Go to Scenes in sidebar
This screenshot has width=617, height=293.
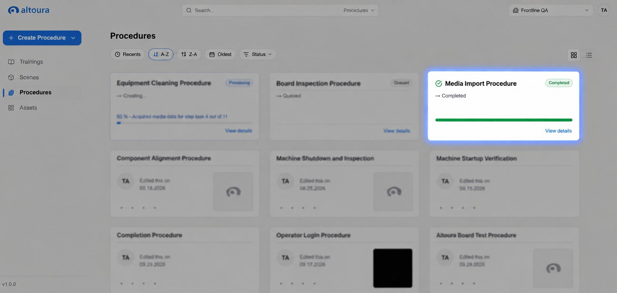coord(29,77)
